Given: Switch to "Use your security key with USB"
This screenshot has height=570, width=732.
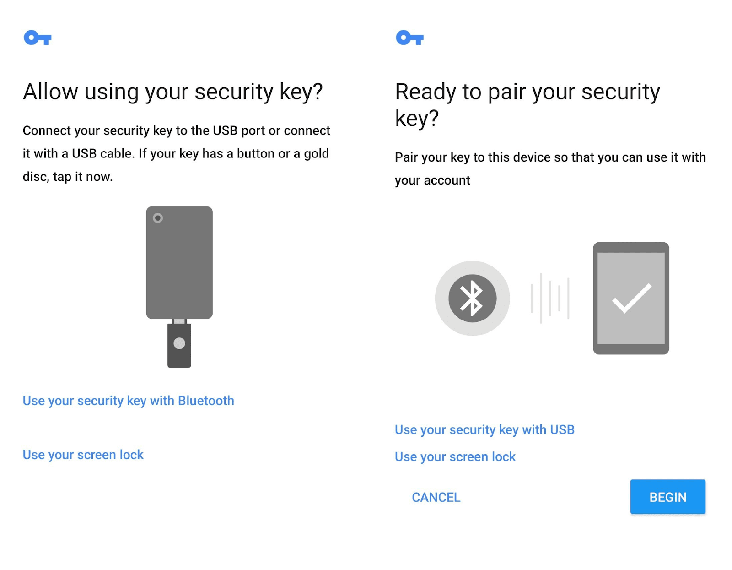Looking at the screenshot, I should tap(484, 429).
